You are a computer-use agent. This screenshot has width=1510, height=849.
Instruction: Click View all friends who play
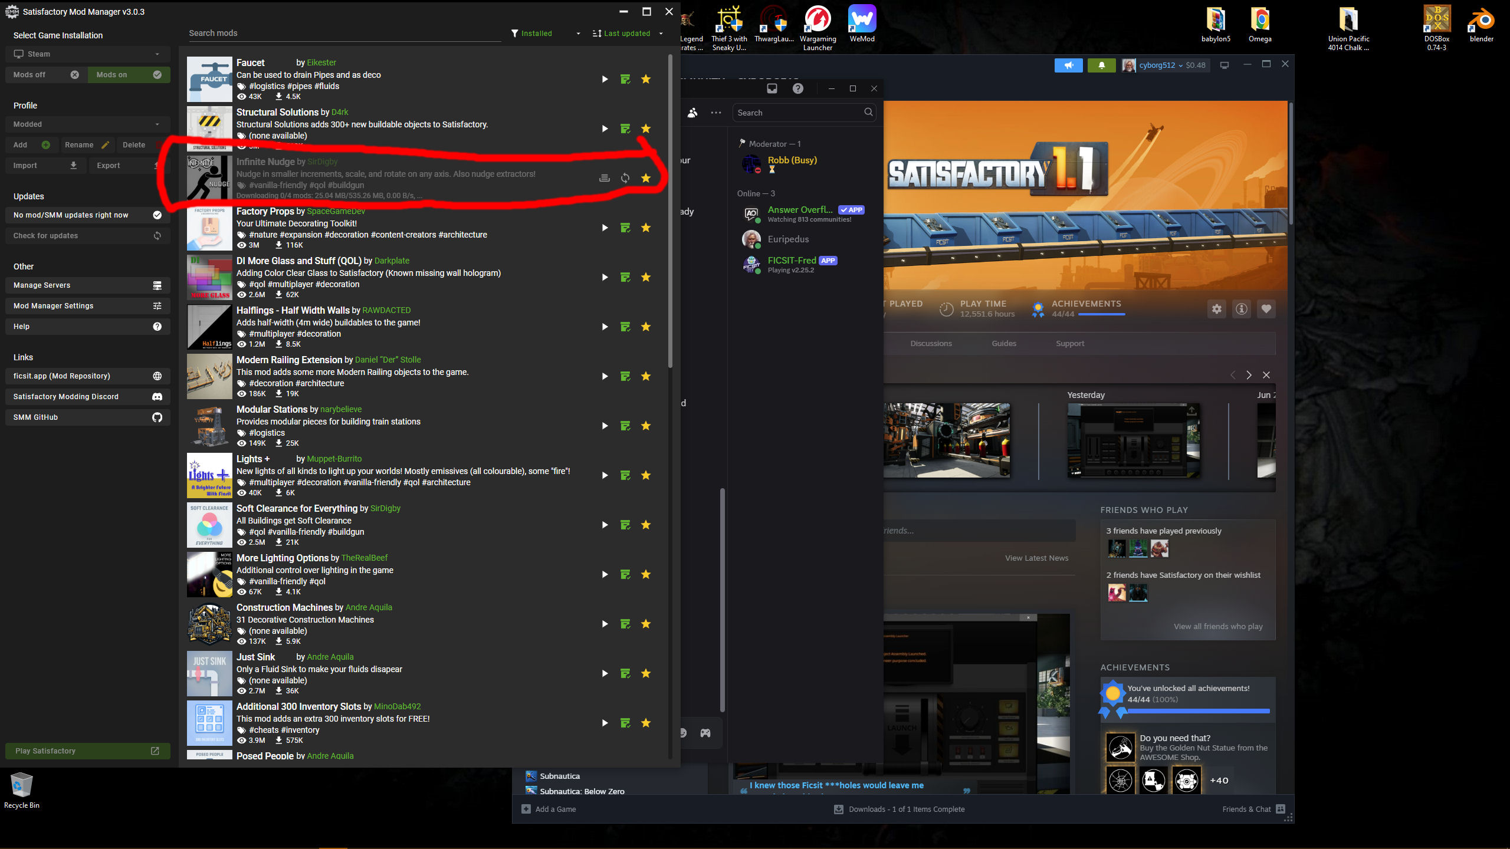(x=1218, y=626)
